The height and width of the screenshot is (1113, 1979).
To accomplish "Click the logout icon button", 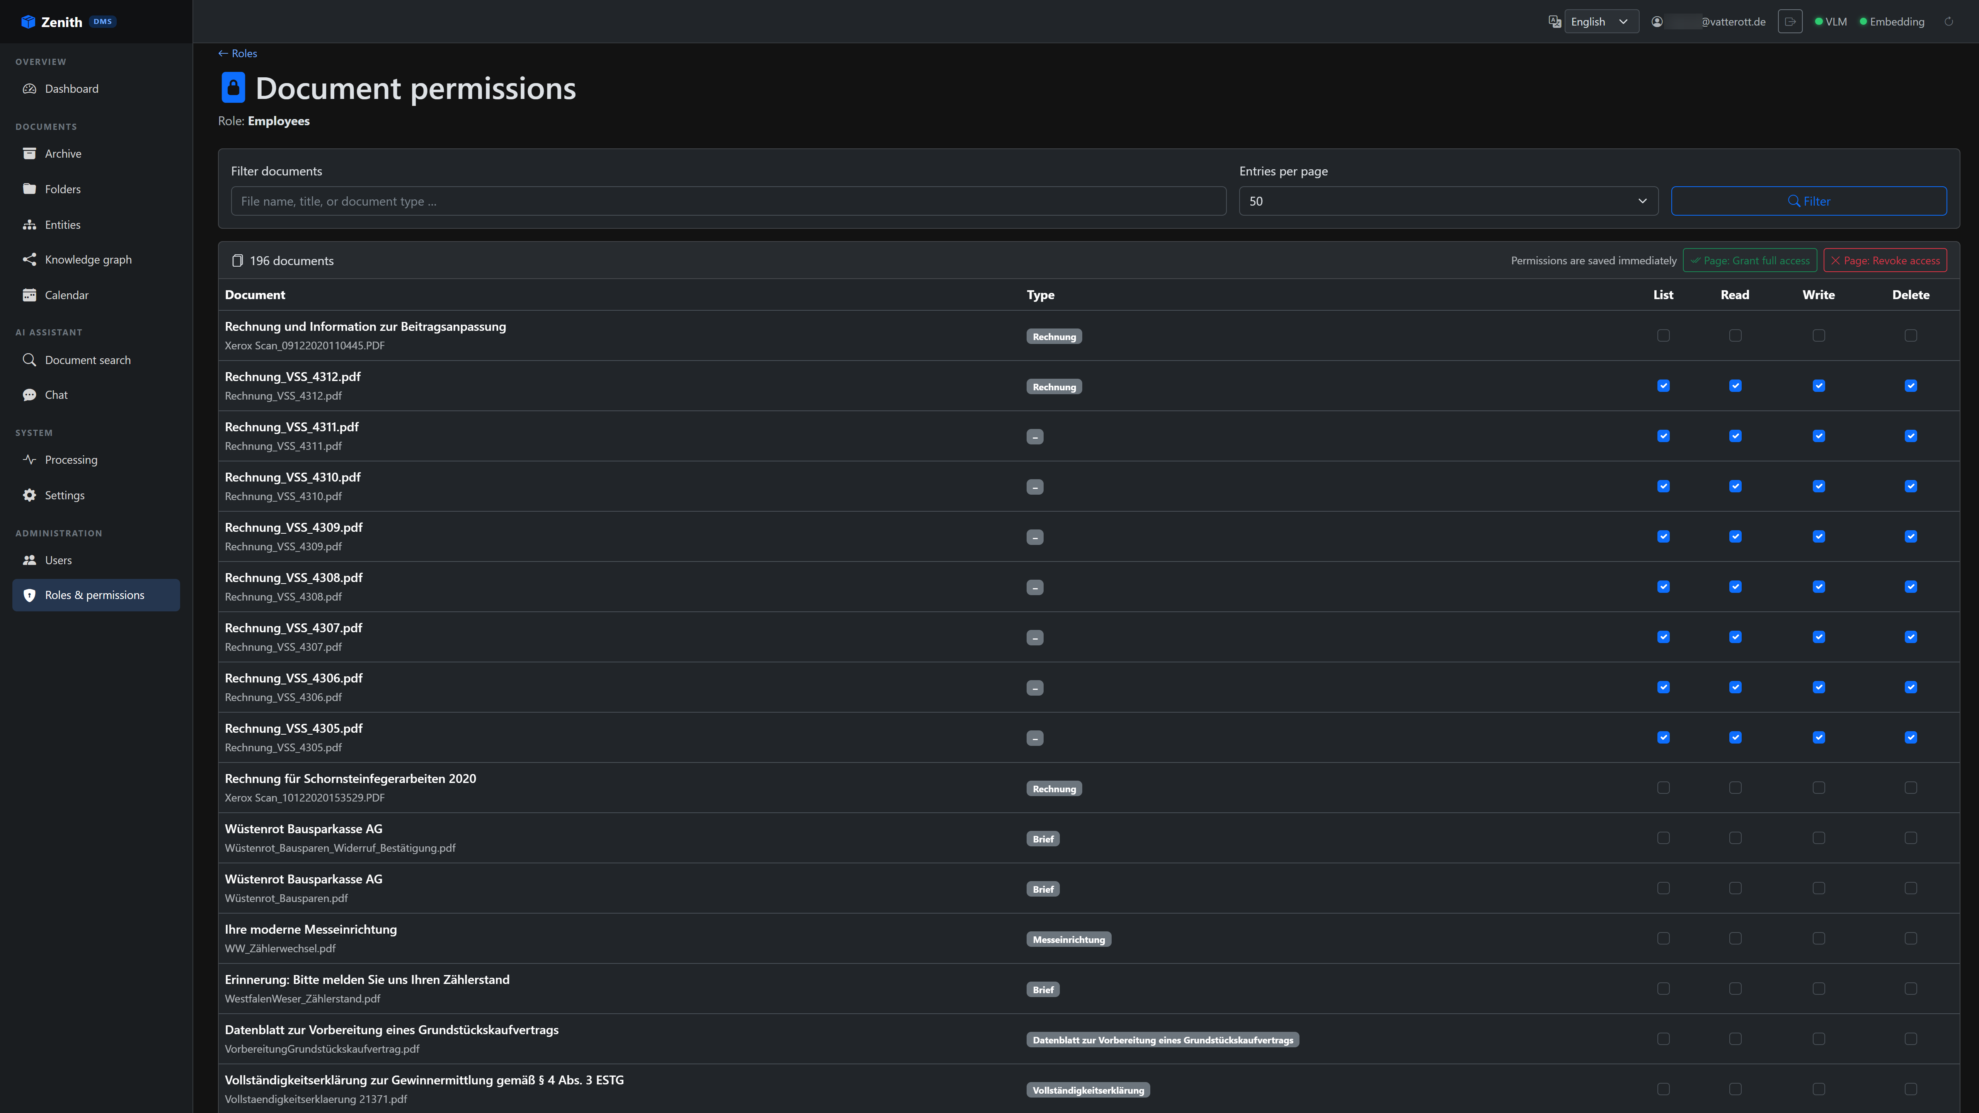I will (1790, 22).
